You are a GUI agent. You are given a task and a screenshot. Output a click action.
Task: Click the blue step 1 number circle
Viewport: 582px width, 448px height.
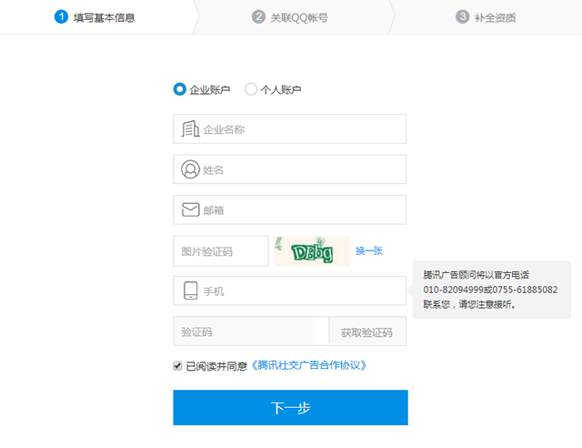coord(61,16)
